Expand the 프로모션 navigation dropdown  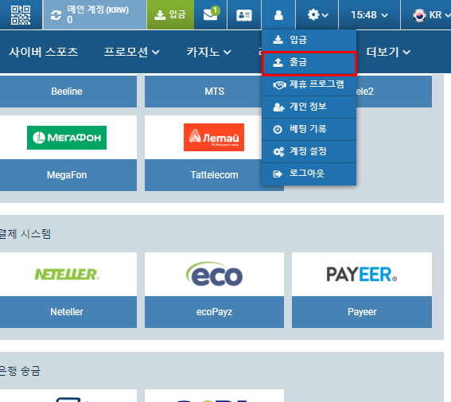[131, 52]
